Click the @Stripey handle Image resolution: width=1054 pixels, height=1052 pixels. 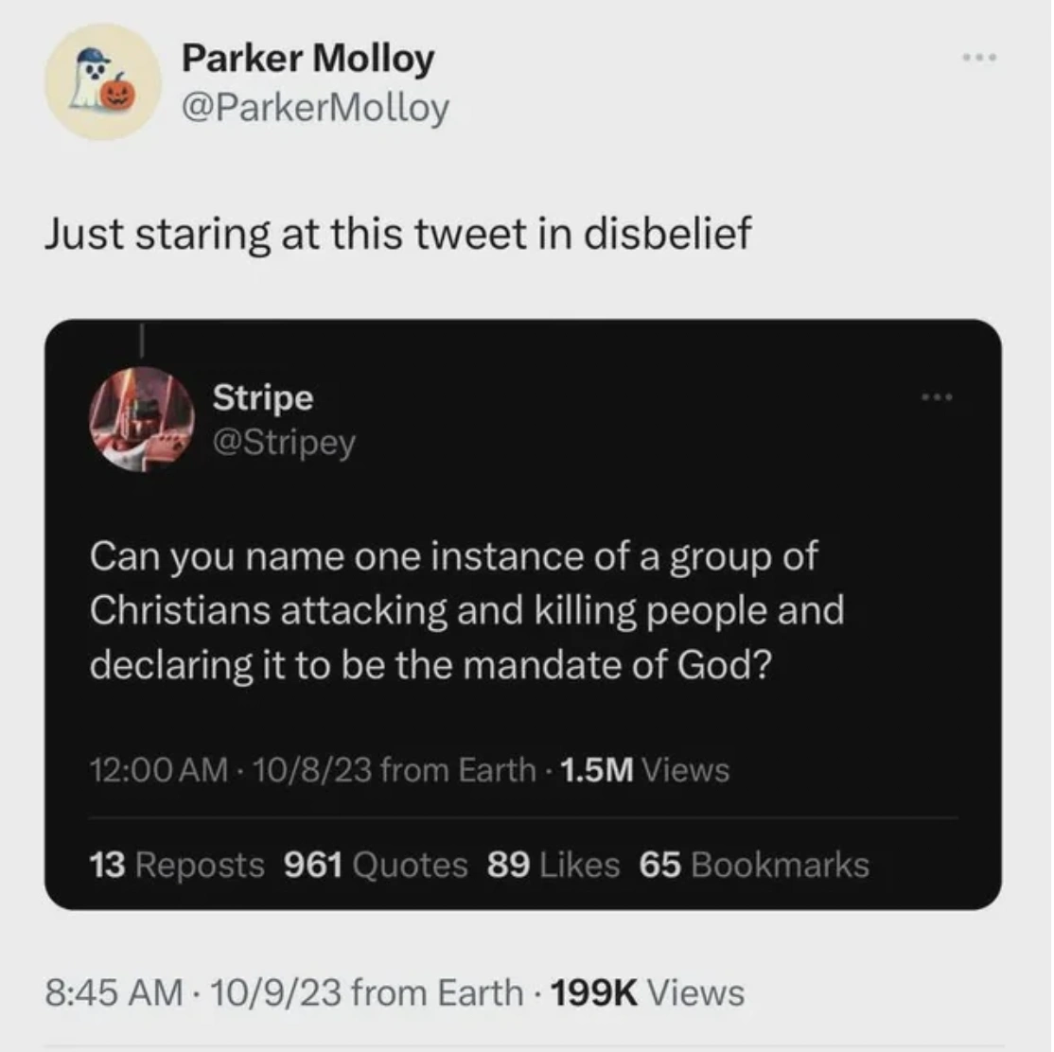pos(283,442)
